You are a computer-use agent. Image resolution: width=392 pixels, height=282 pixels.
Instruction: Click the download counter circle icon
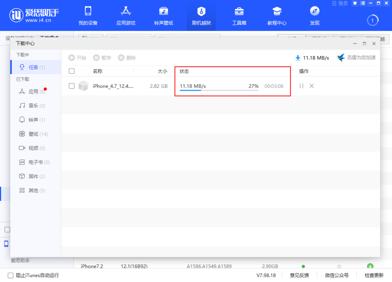point(372,21)
